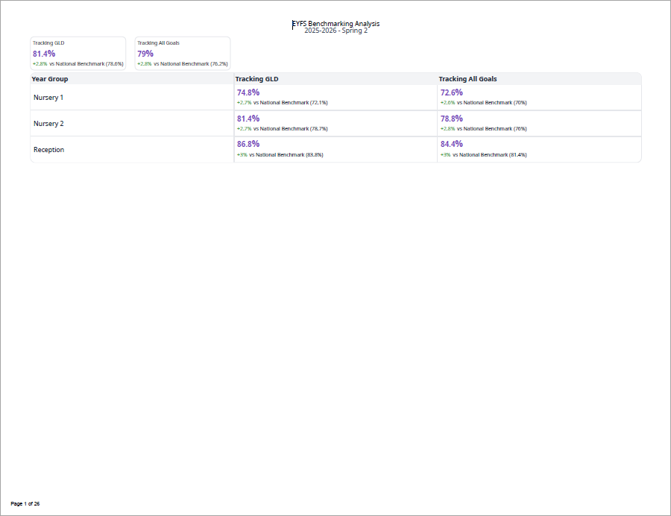The image size is (671, 516).
Task: Select the Tracking GLD summary card
Action: point(78,53)
